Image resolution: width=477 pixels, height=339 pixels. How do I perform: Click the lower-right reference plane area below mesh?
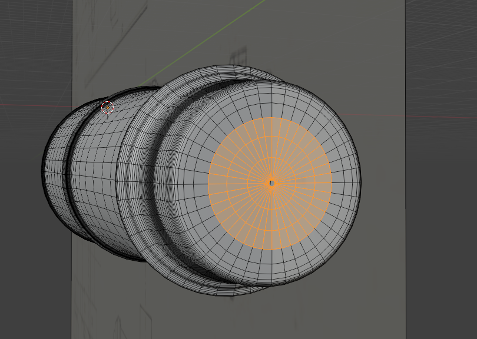click(x=353, y=306)
